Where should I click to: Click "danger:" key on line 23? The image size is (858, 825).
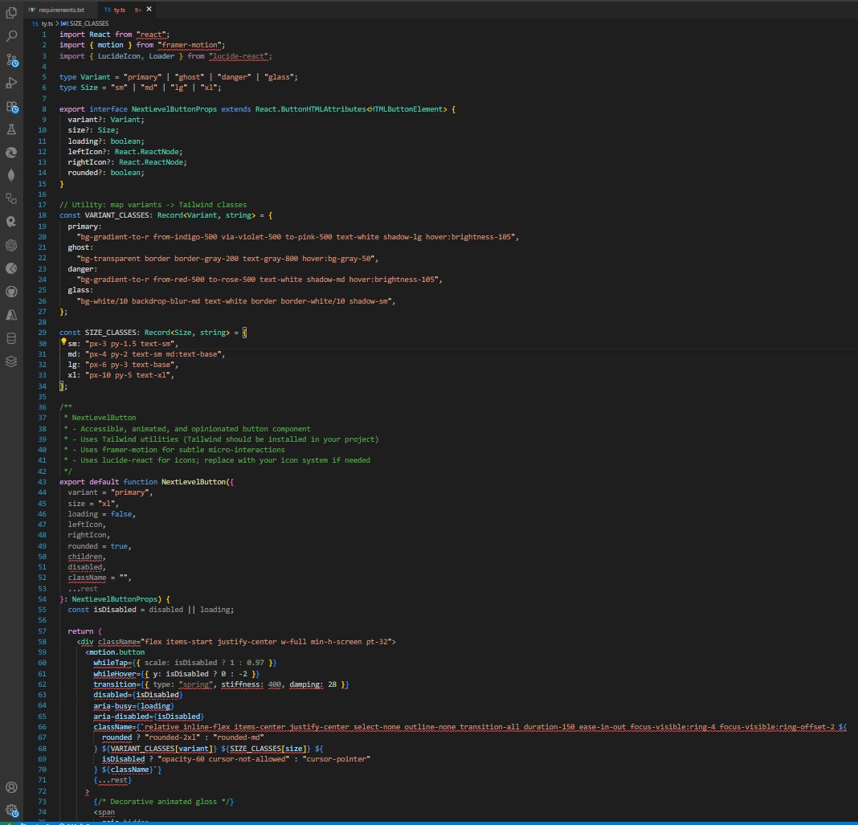point(83,268)
